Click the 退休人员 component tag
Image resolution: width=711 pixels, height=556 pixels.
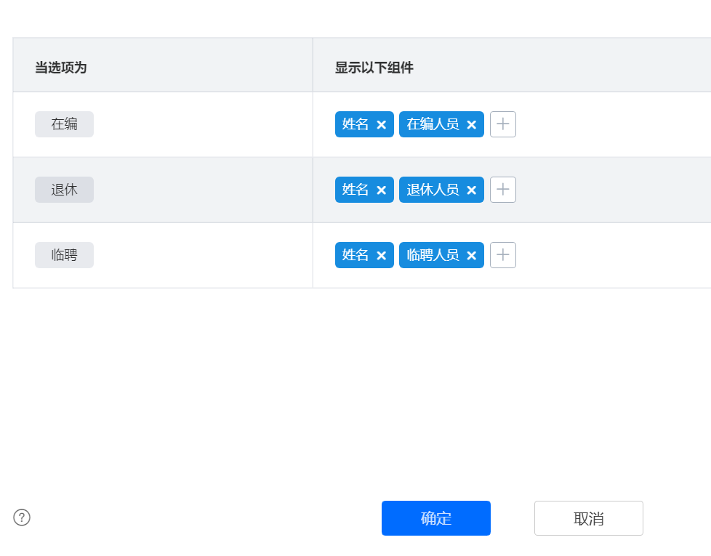[x=433, y=190]
